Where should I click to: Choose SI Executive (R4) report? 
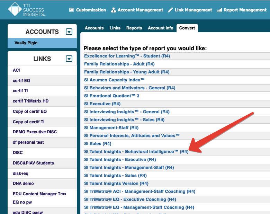102,104
